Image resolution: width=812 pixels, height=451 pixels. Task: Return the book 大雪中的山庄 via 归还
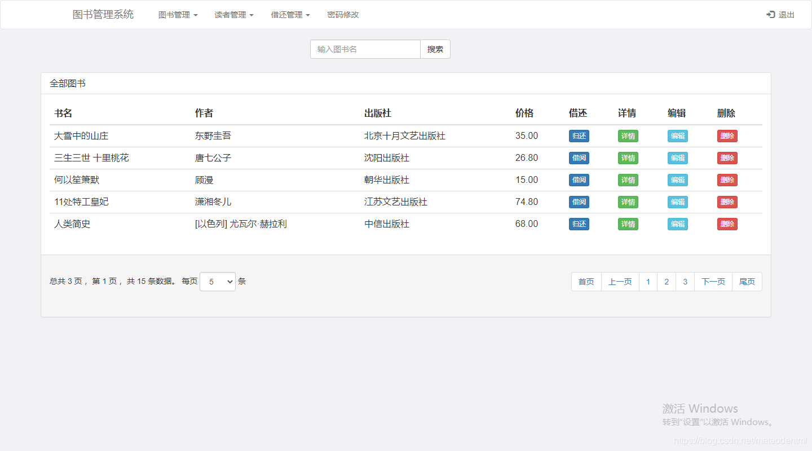pos(579,136)
